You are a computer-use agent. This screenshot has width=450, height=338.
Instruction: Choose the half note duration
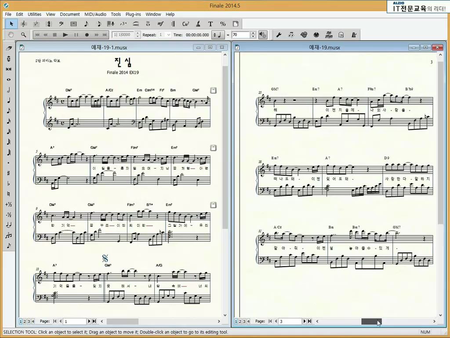[9, 90]
